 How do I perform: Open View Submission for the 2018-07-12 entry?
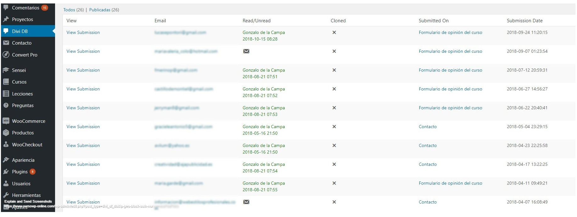click(83, 70)
